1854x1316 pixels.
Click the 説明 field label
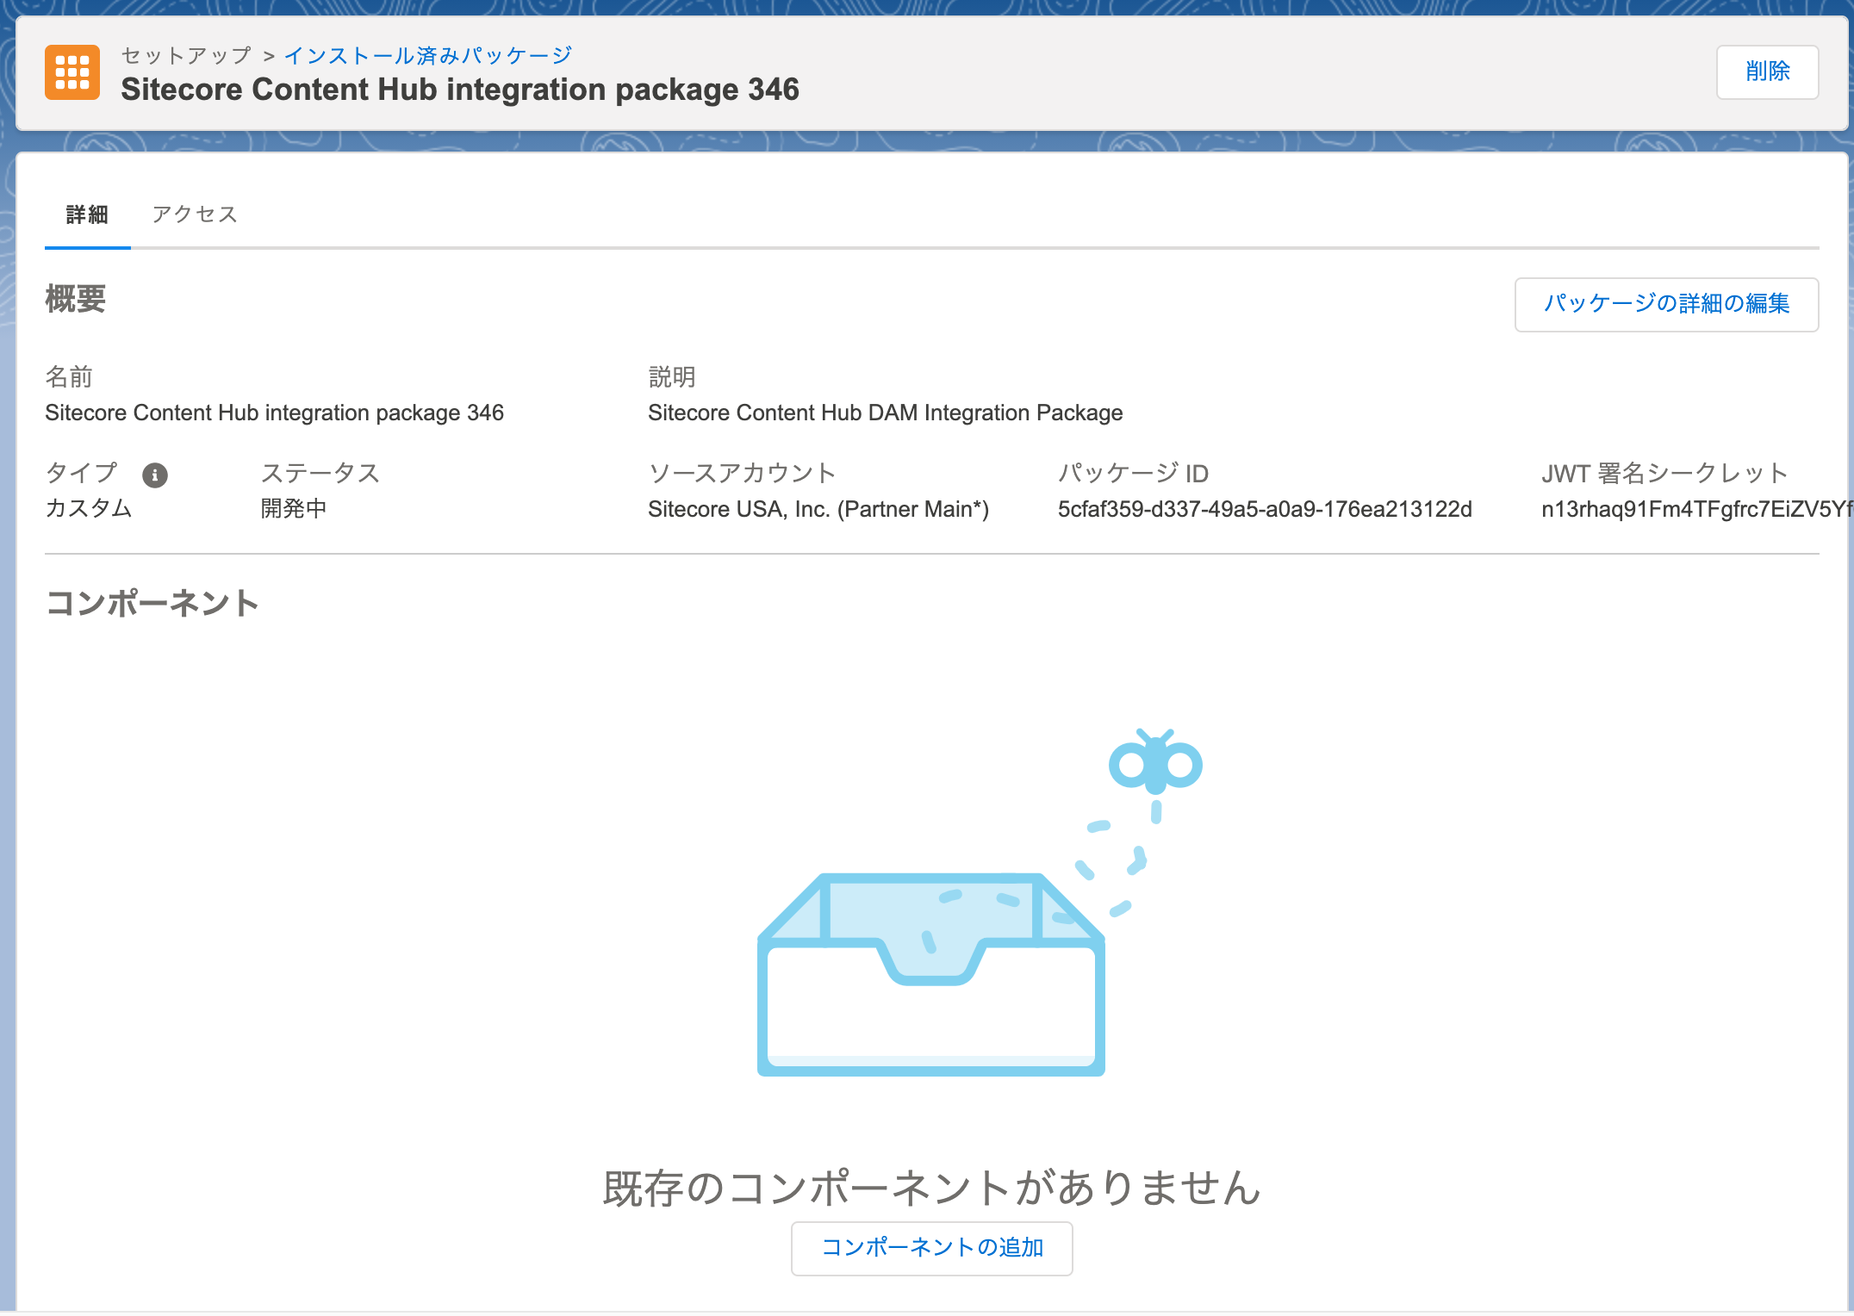pyautogui.click(x=672, y=376)
